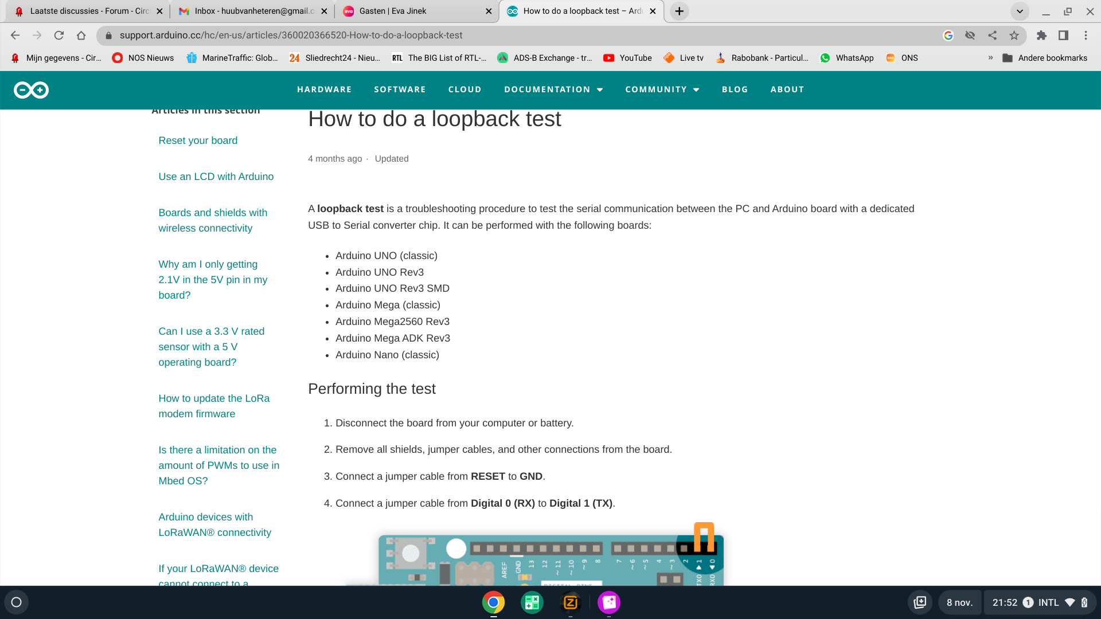Open the Google icon in address bar

(948, 36)
